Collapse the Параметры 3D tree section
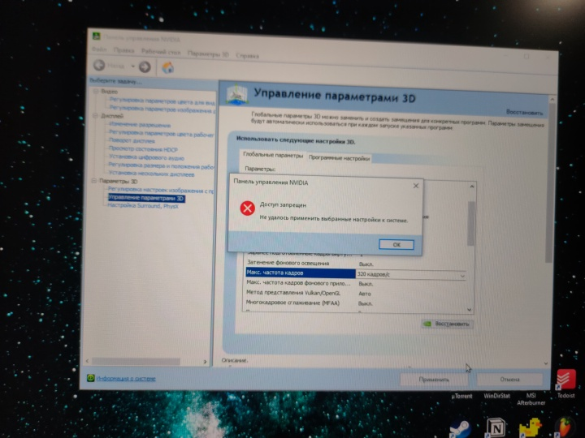The height and width of the screenshot is (438, 585). pyautogui.click(x=94, y=181)
